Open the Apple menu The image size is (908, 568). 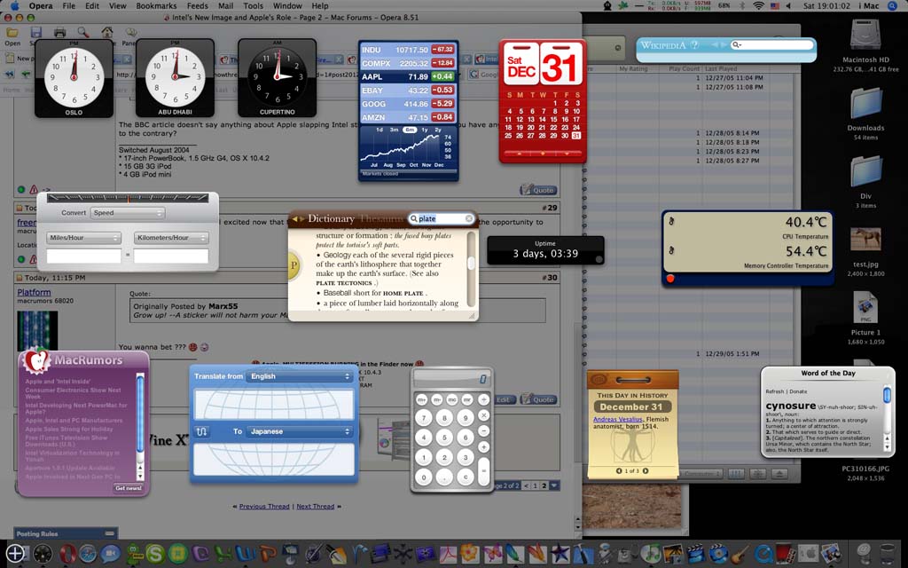(14, 6)
